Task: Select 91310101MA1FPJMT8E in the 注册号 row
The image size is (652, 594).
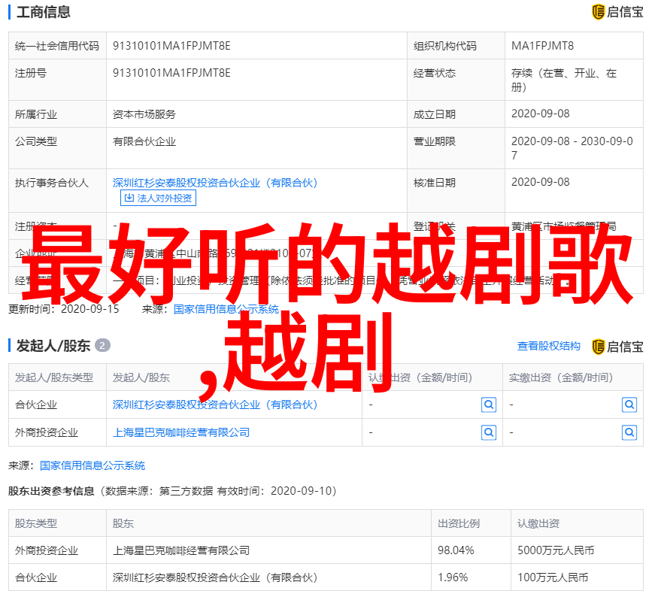Action: [171, 73]
